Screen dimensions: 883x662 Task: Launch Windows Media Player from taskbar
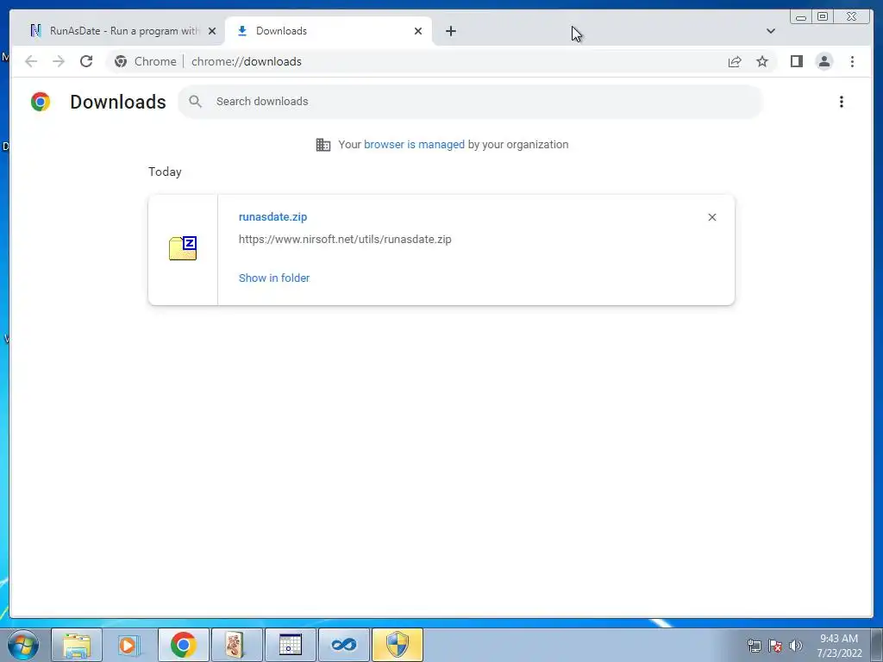pos(129,645)
